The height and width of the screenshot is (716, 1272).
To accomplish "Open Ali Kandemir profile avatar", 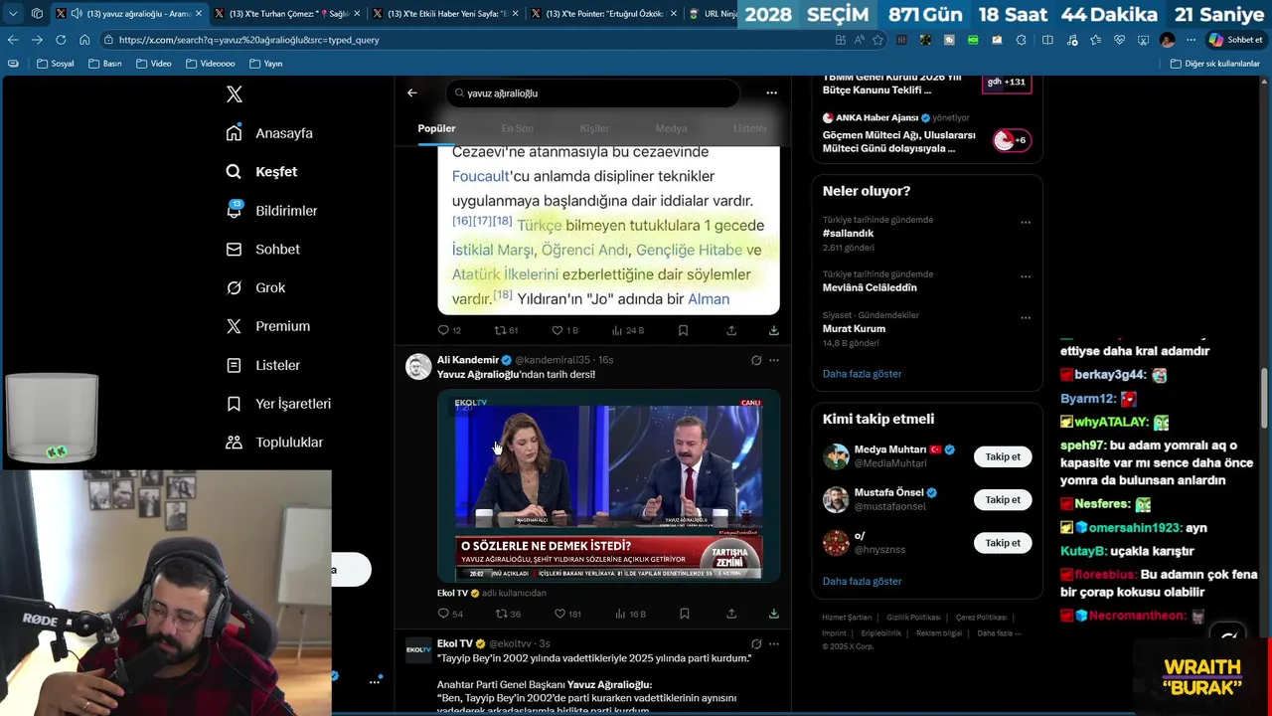I will 418,366.
